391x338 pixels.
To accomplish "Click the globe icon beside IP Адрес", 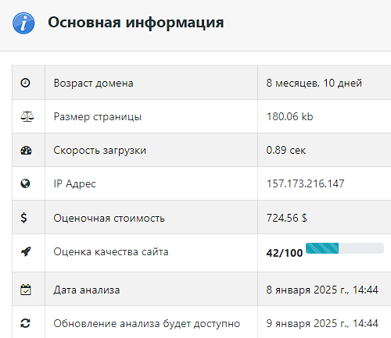I will [25, 183].
